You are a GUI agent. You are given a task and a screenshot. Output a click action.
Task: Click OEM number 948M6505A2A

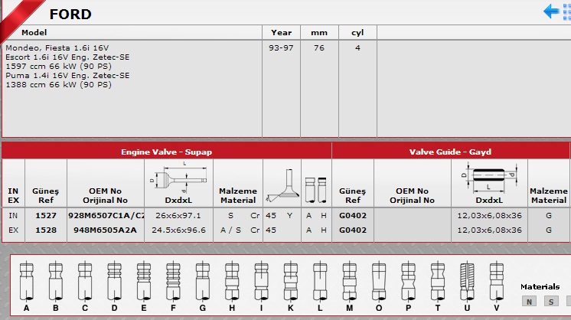(x=106, y=229)
